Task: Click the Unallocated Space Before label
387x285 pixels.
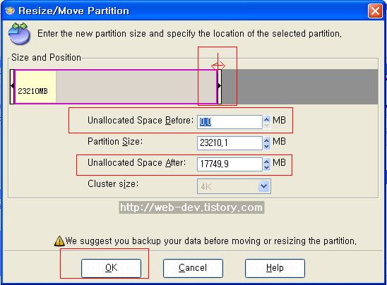Action: coord(141,121)
